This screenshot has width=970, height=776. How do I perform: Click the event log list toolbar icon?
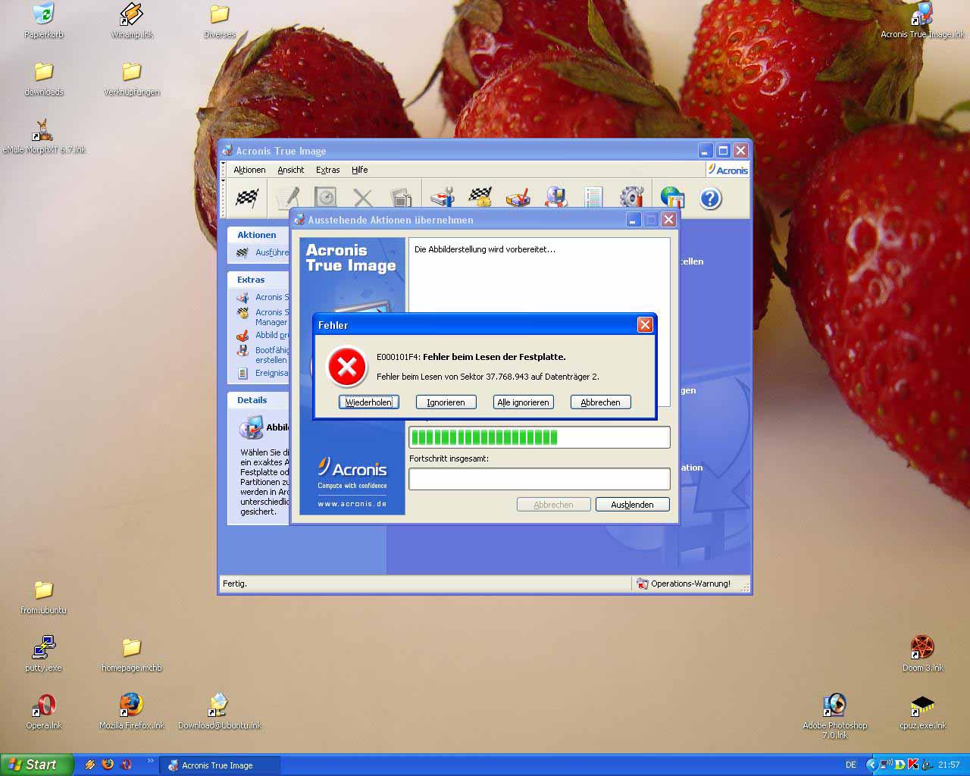click(593, 198)
